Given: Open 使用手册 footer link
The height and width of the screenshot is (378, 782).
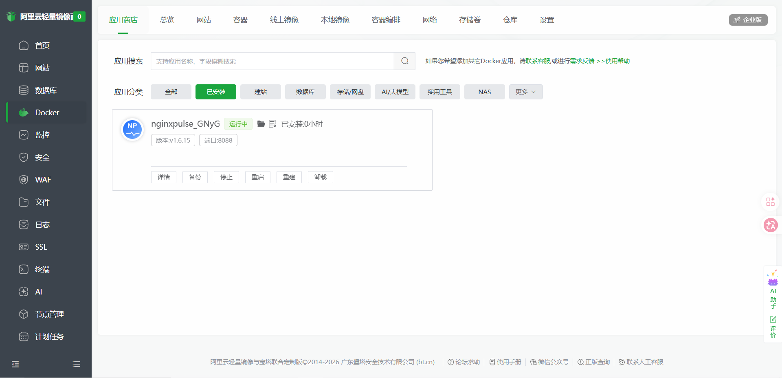Looking at the screenshot, I should pos(505,362).
